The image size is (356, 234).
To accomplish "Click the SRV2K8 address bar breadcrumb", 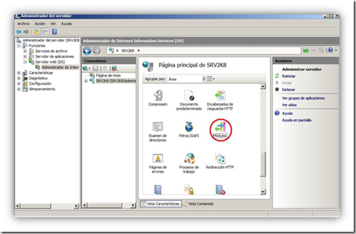I will [128, 51].
